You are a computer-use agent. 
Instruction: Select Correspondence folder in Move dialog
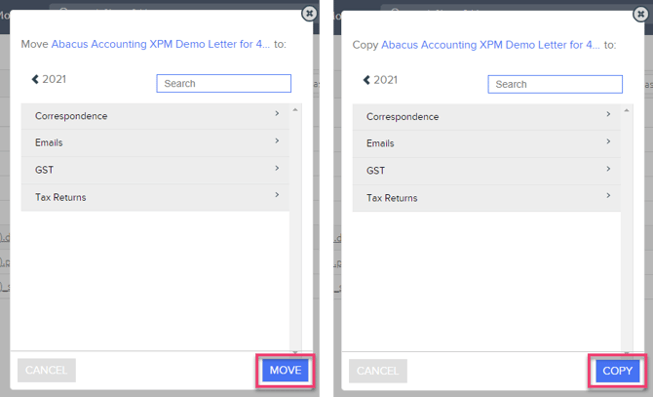pyautogui.click(x=155, y=116)
